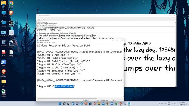
Task: Select Recycle Bin desktop icon
Action: point(4,43)
